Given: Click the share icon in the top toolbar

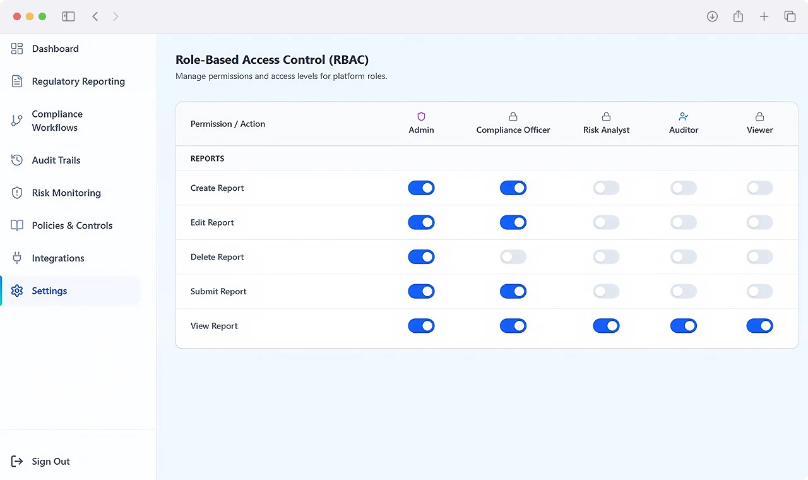Looking at the screenshot, I should (738, 16).
